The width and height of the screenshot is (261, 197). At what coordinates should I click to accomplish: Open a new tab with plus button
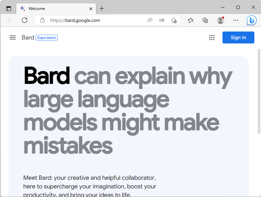pos(102,9)
